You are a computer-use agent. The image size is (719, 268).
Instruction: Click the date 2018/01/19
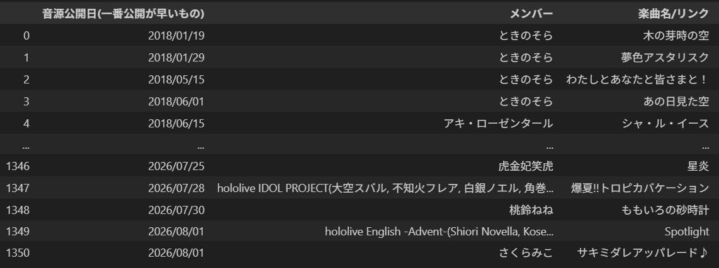pos(176,36)
